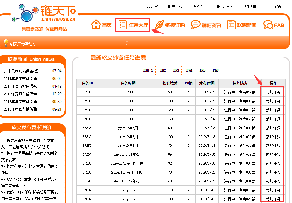The height and width of the screenshot is (203, 292).
Task: Filter tasks by PR2
Action: (x=163, y=70)
